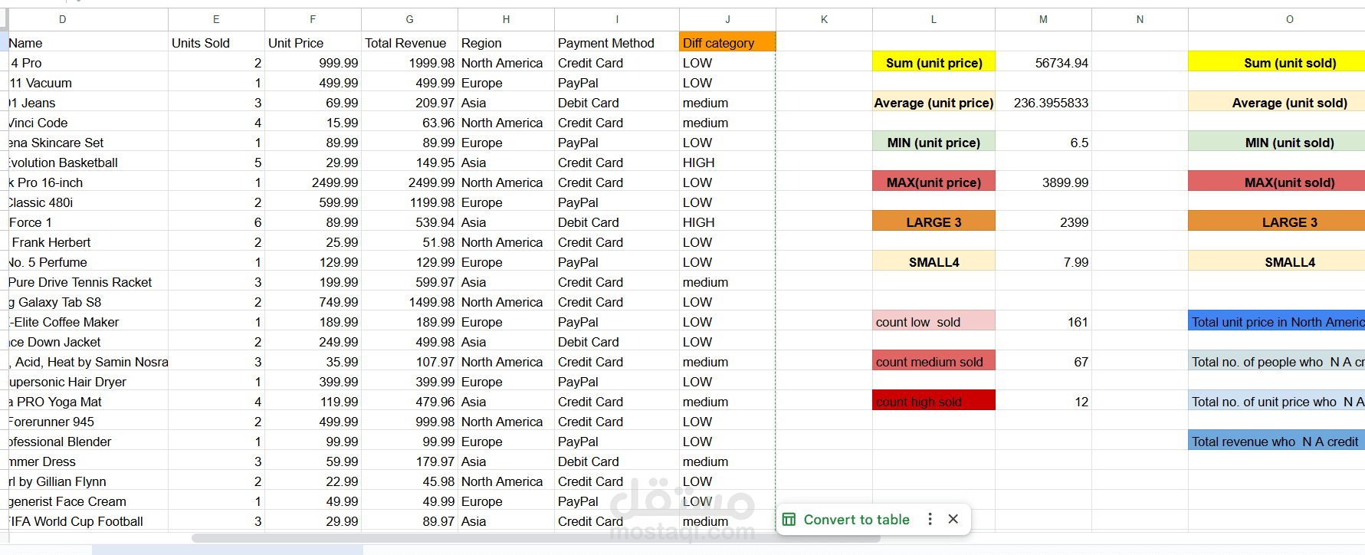Select column F header

(313, 19)
